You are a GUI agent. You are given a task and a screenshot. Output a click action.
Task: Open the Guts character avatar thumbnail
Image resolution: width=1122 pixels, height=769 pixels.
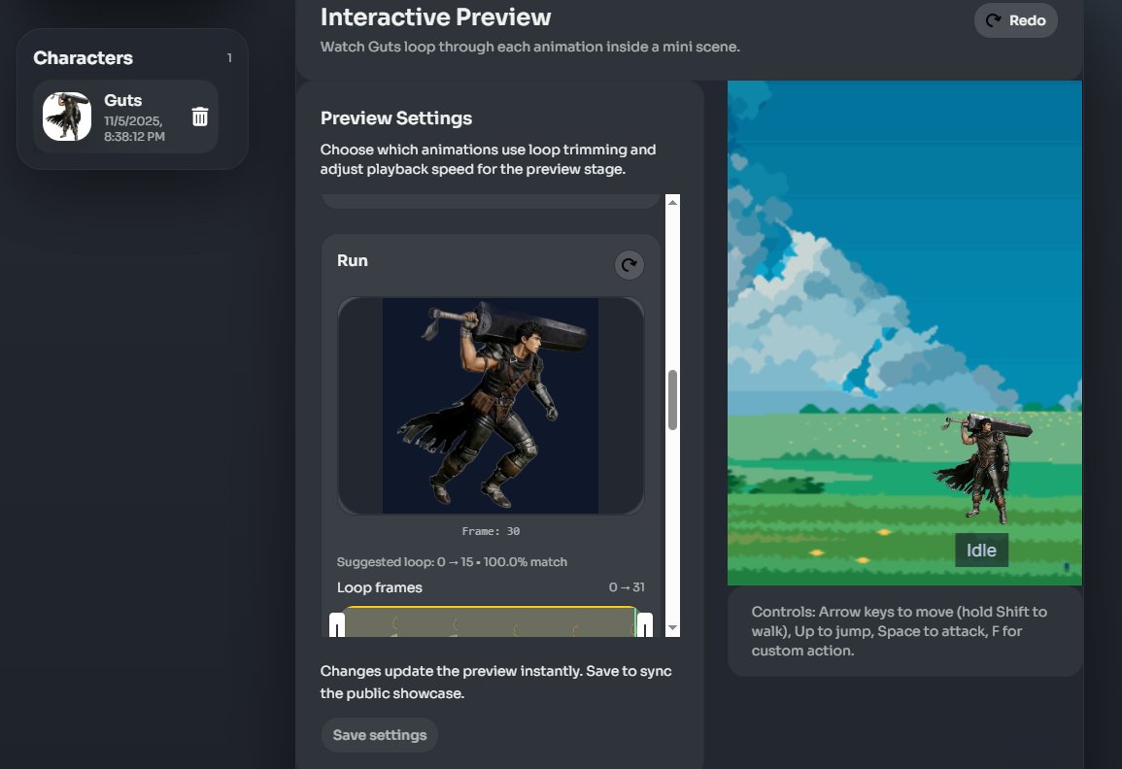point(67,117)
